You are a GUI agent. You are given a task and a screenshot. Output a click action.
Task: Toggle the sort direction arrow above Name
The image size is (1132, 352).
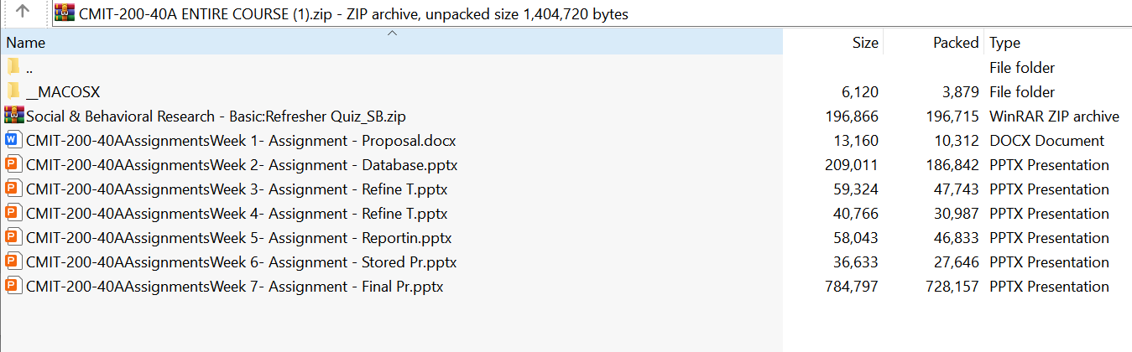[x=391, y=34]
